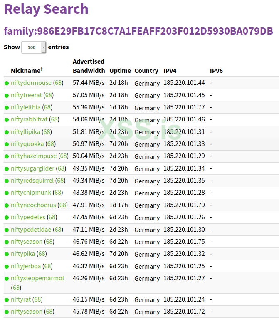Open the niftychipmunk relay link
Image resolution: width=279 pixels, height=319 pixels.
(x=31, y=193)
